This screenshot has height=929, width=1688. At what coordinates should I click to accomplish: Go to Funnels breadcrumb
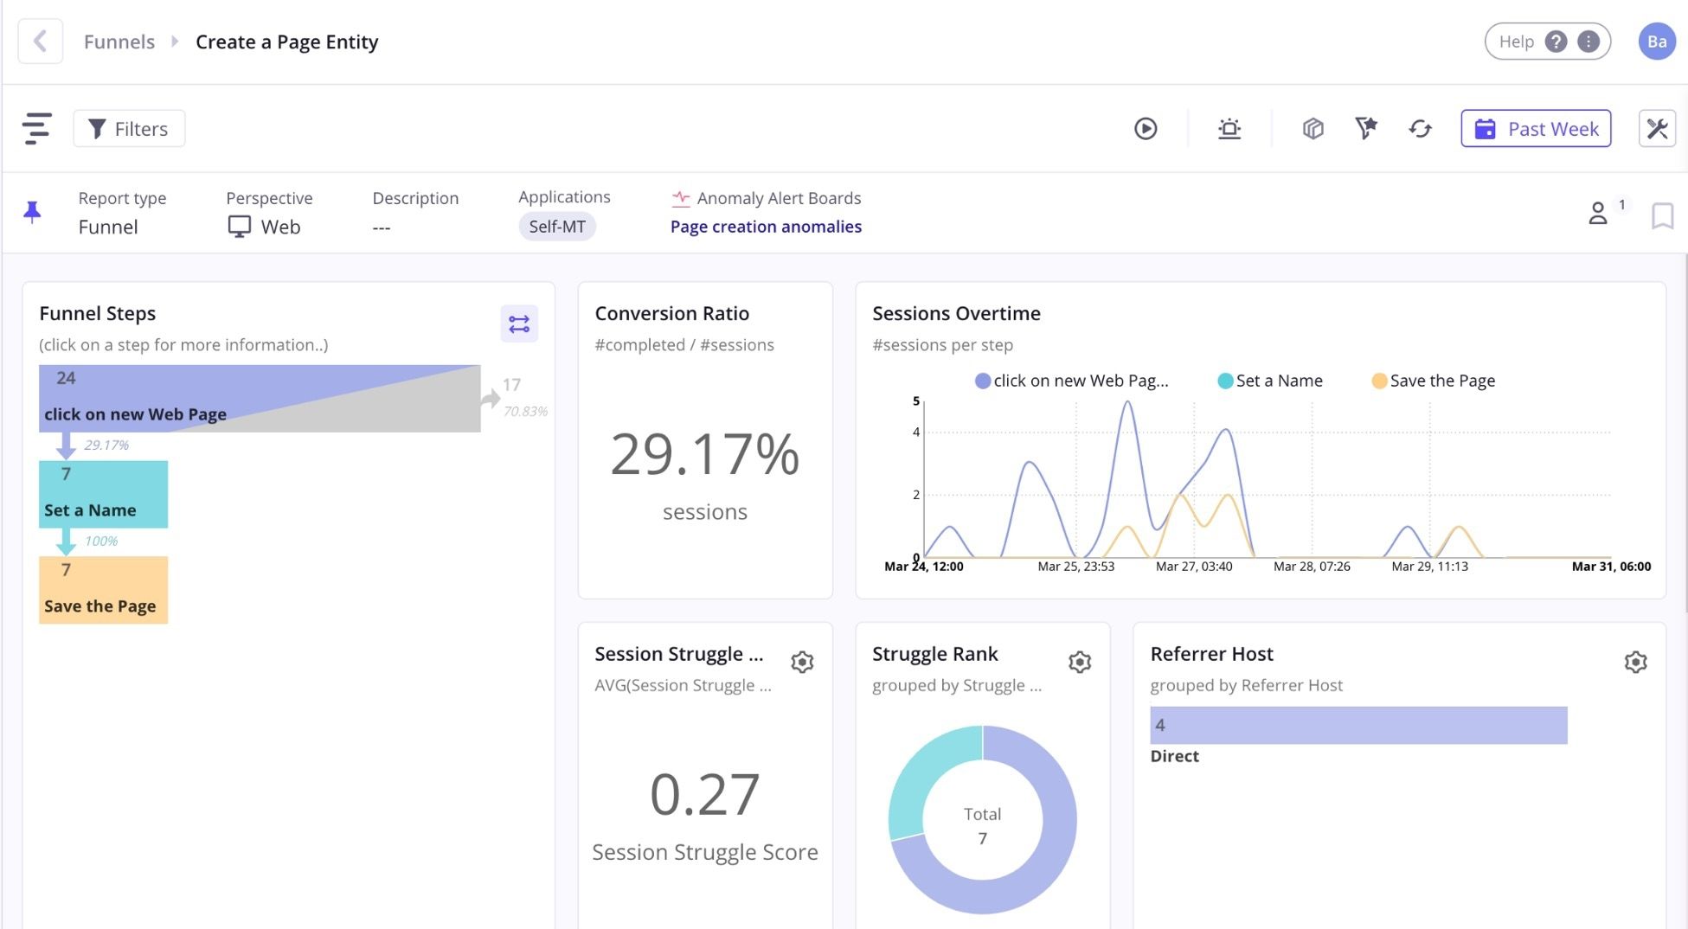point(119,42)
